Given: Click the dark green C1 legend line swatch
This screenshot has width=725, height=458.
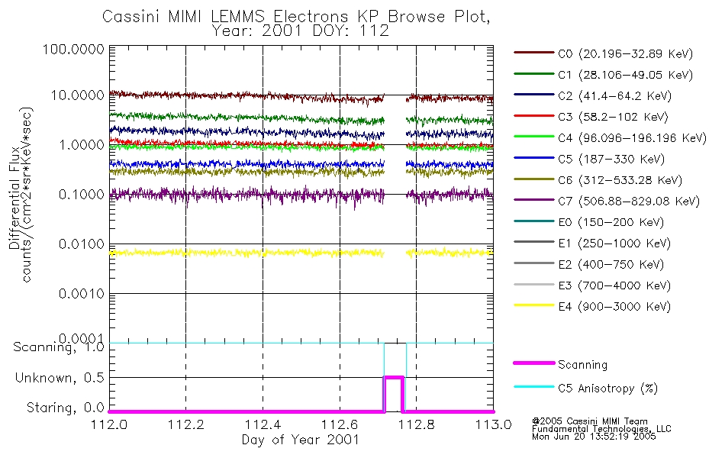Looking at the screenshot, I should point(533,73).
